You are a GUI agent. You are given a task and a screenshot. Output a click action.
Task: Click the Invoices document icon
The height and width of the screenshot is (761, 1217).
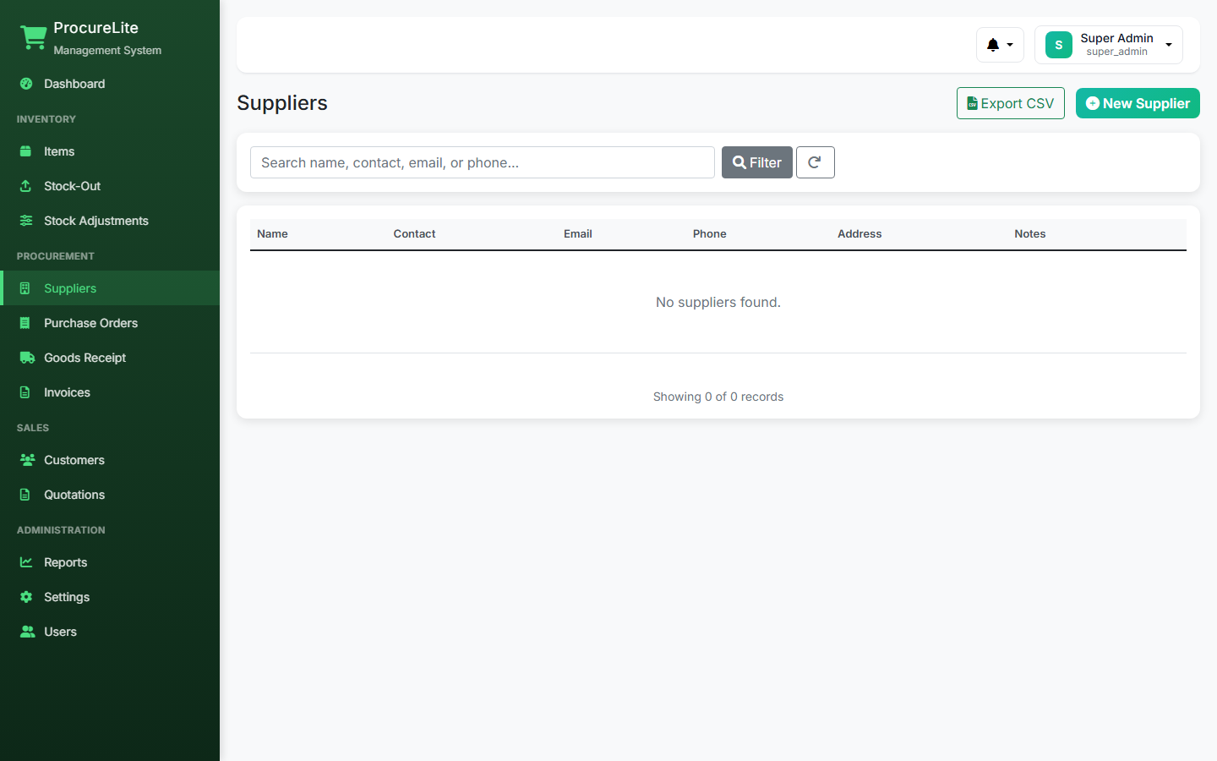[x=25, y=392]
